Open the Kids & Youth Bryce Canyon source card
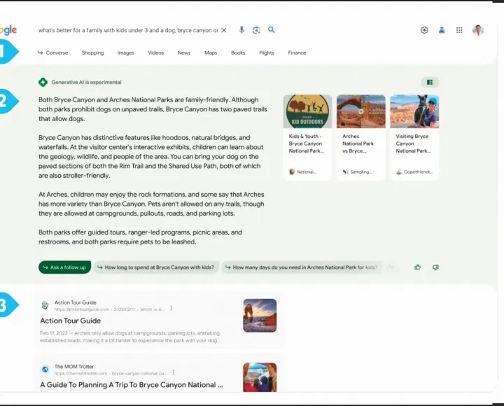Screen dimensions: 504x406 point(307,137)
